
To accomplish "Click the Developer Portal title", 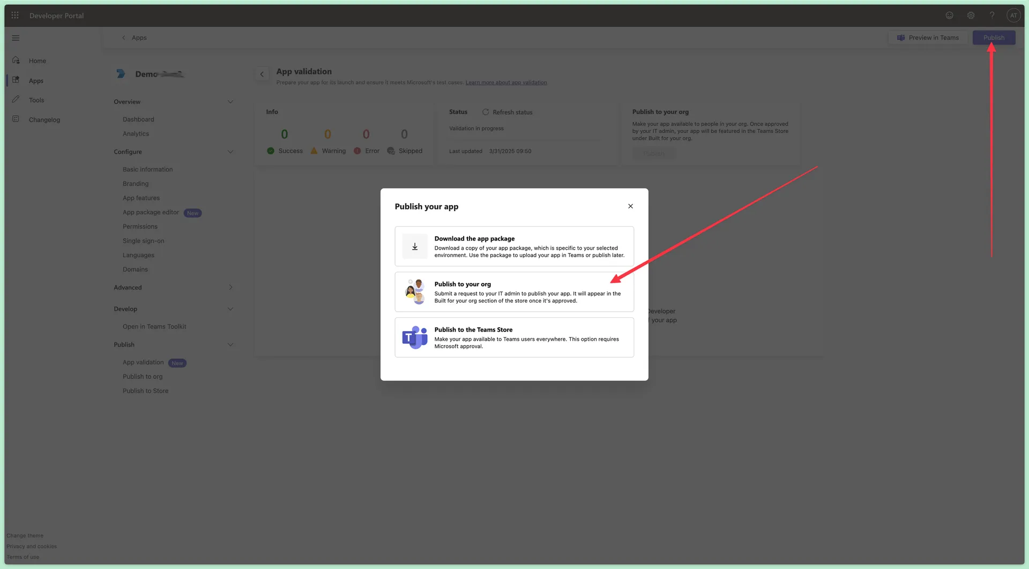I will tap(56, 16).
